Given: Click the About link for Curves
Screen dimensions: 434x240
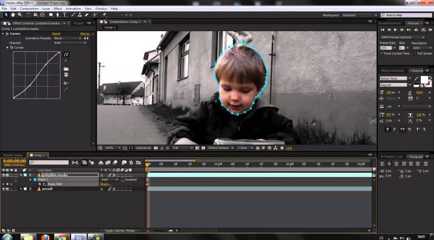Looking at the screenshot, I should (85, 34).
